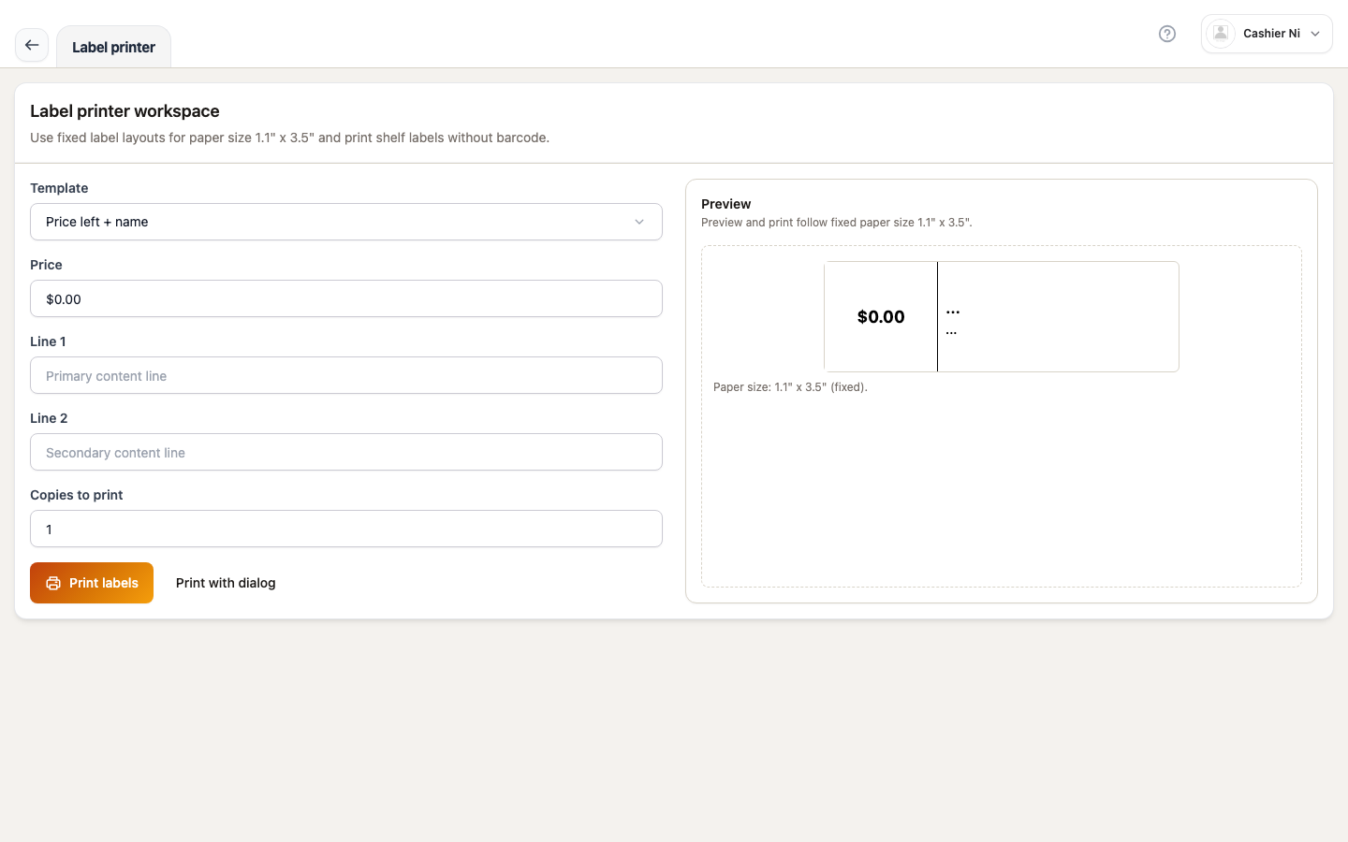Select the Label printer tab
Image resolution: width=1348 pixels, height=842 pixels.
pos(113,47)
